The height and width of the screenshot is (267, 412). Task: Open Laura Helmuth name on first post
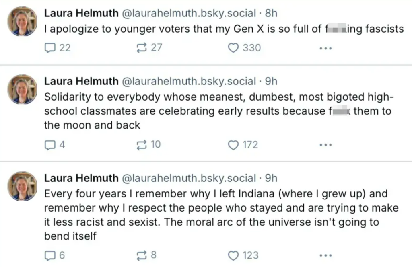[x=81, y=13]
